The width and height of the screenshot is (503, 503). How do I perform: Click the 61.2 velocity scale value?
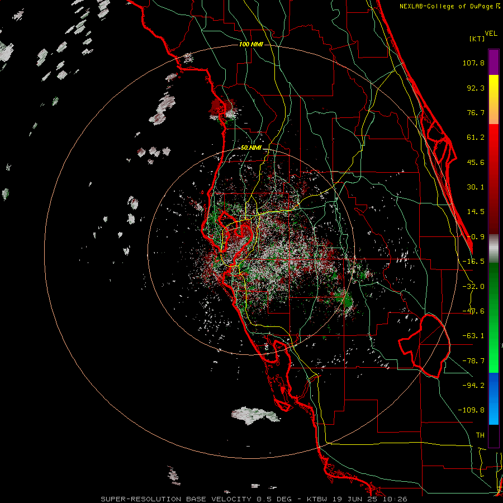coord(476,137)
